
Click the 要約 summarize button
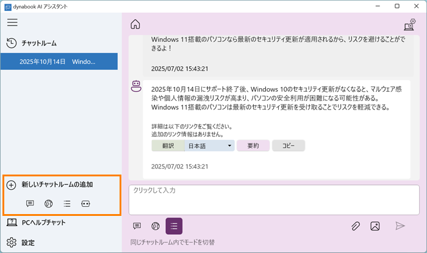point(253,146)
